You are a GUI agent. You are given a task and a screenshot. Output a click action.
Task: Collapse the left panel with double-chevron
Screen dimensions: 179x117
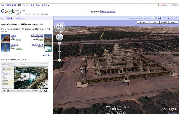(52, 18)
